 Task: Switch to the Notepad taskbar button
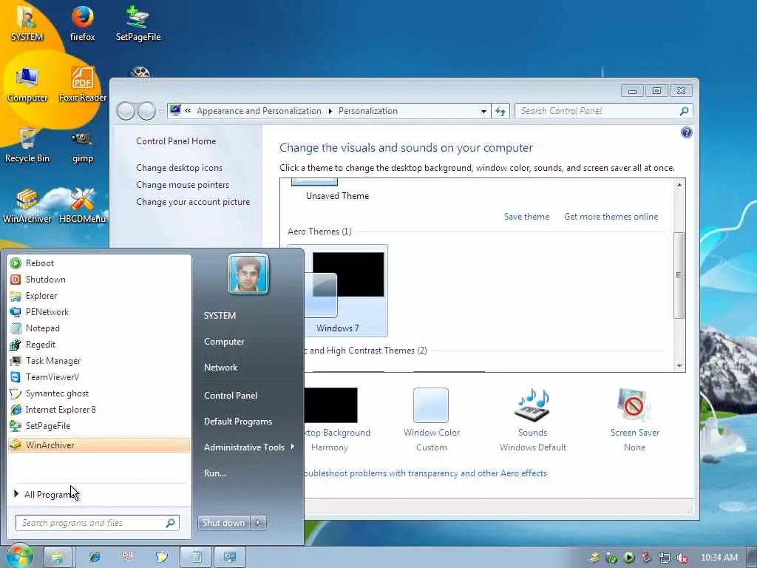[x=196, y=557]
